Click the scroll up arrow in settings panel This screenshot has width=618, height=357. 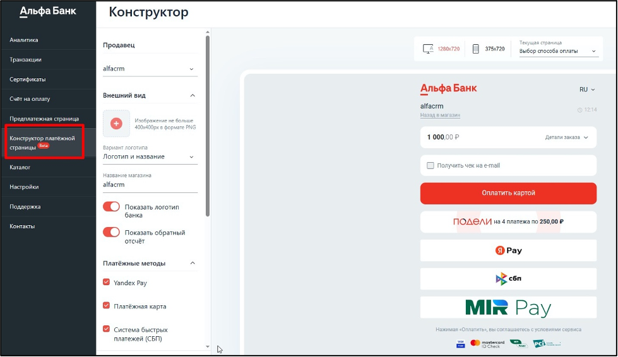click(208, 32)
